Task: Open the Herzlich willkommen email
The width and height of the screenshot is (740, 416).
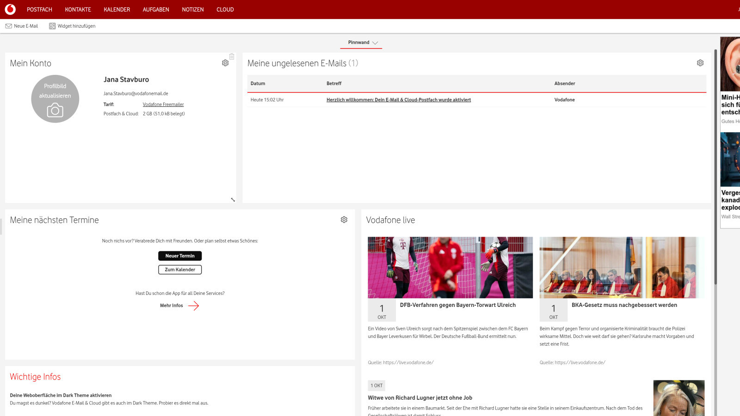Action: click(399, 100)
